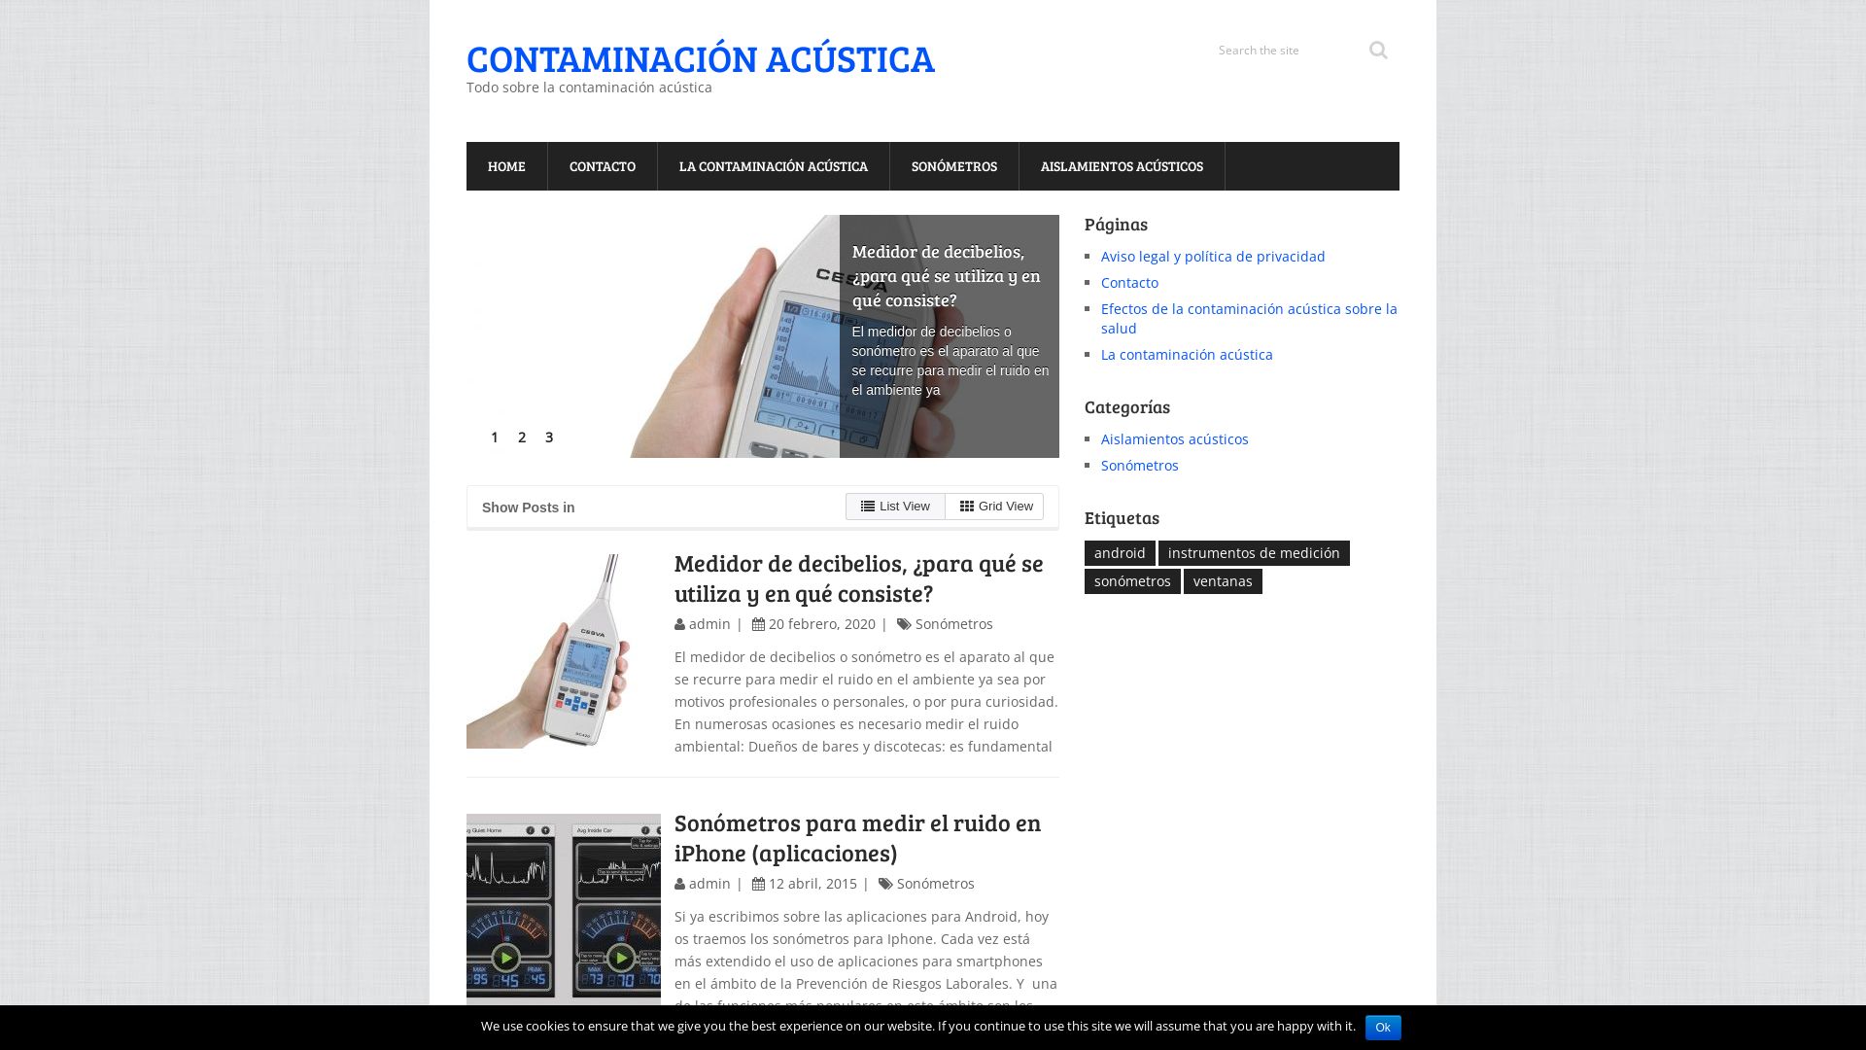Viewport: 1866px width, 1050px height.
Task: Click the sonómetro article thumbnail image
Action: point(563,648)
